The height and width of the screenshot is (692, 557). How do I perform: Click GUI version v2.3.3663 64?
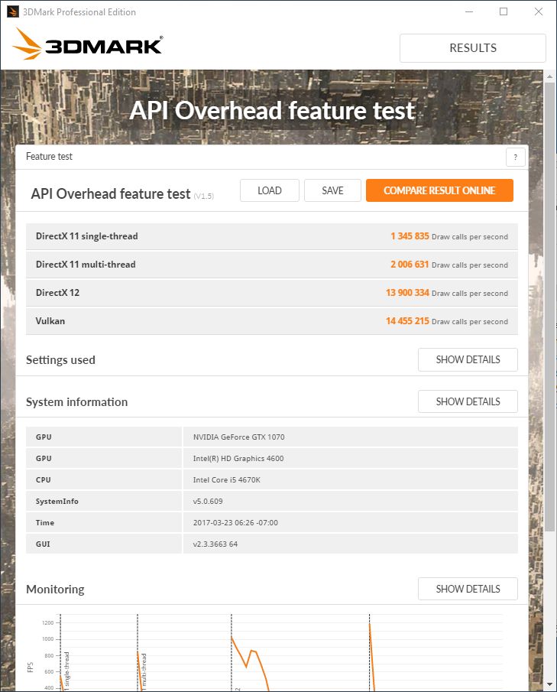click(x=215, y=544)
